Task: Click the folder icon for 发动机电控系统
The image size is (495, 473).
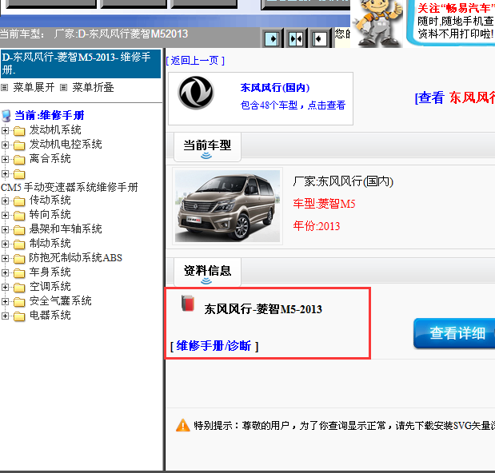Action: 19,145
